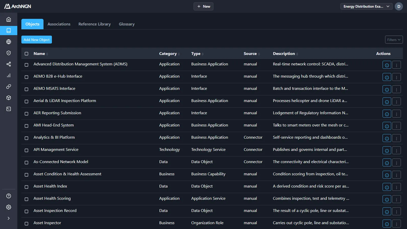
Task: Select the Objects tab
Action: coord(32,24)
